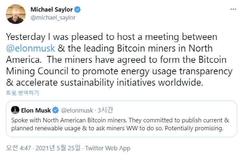Open the more options ellipsis menu
Image resolution: width=244 pixels, height=155 pixels.
[232, 9]
